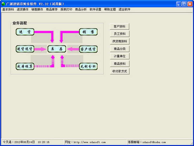This screenshot has width=194, height=146.
Task: Click the green app icon in title bar
Action: click(3, 4)
